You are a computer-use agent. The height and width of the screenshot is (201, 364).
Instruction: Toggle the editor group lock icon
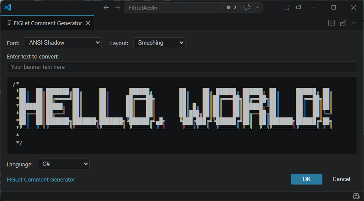coord(343,23)
